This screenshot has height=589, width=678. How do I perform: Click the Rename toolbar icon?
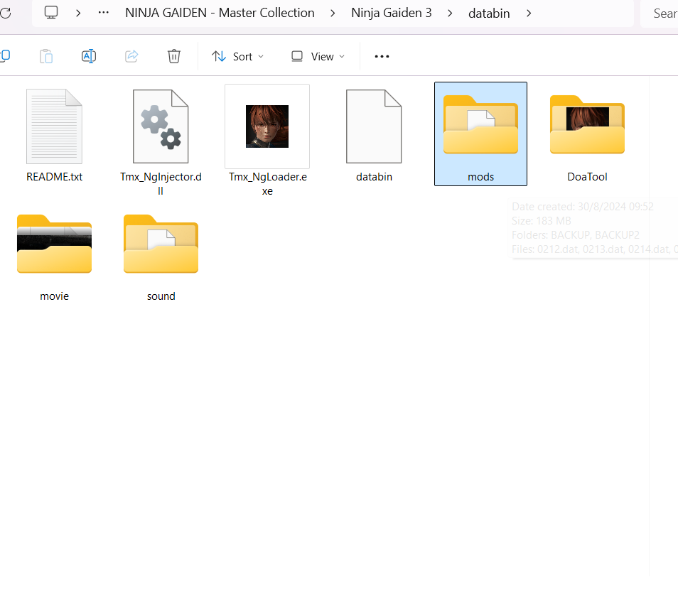point(89,56)
